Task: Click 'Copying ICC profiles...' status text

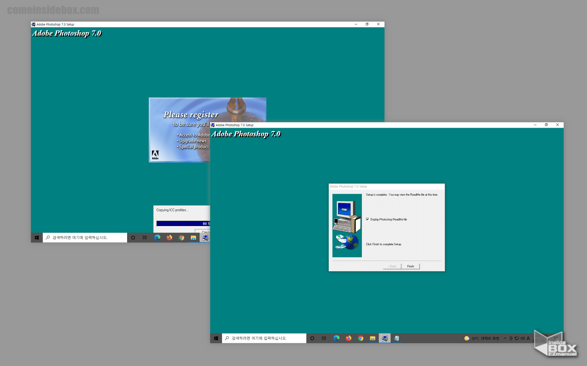Action: click(x=172, y=210)
